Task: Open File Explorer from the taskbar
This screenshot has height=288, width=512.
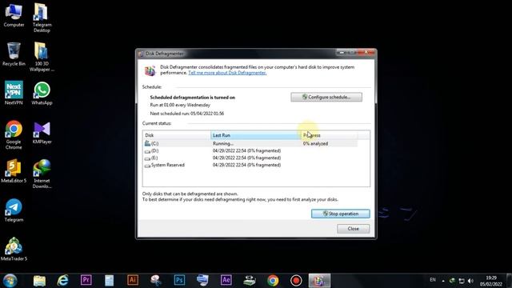Action: pyautogui.click(x=39, y=281)
